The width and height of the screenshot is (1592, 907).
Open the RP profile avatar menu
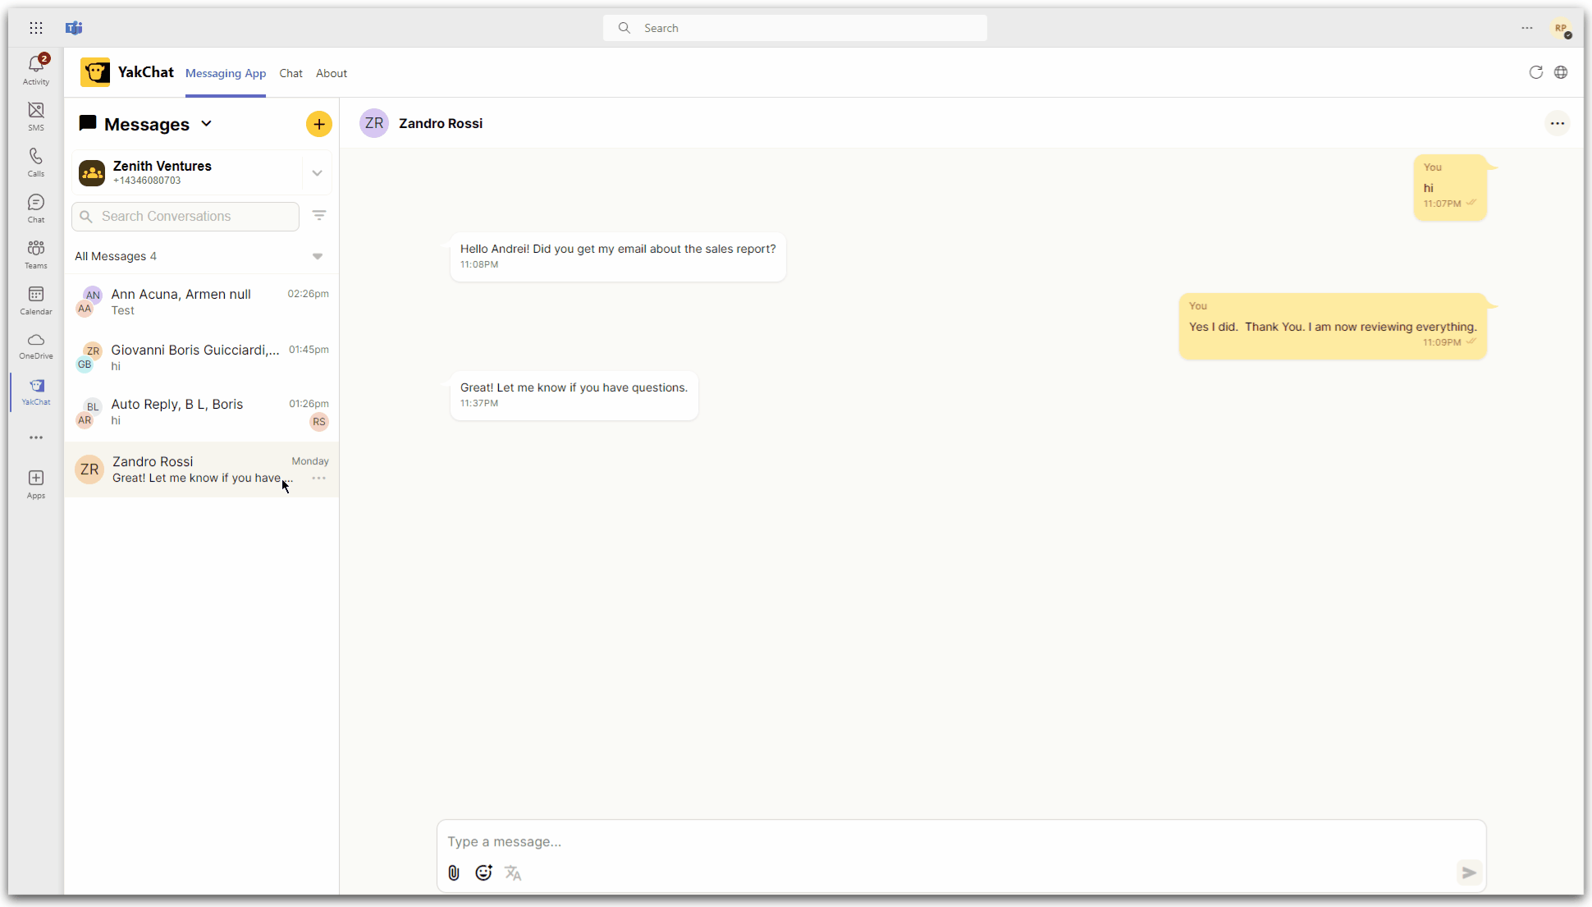coord(1561,28)
